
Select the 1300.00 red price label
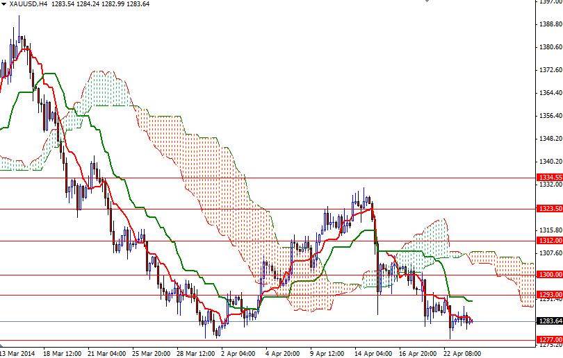[x=550, y=275]
